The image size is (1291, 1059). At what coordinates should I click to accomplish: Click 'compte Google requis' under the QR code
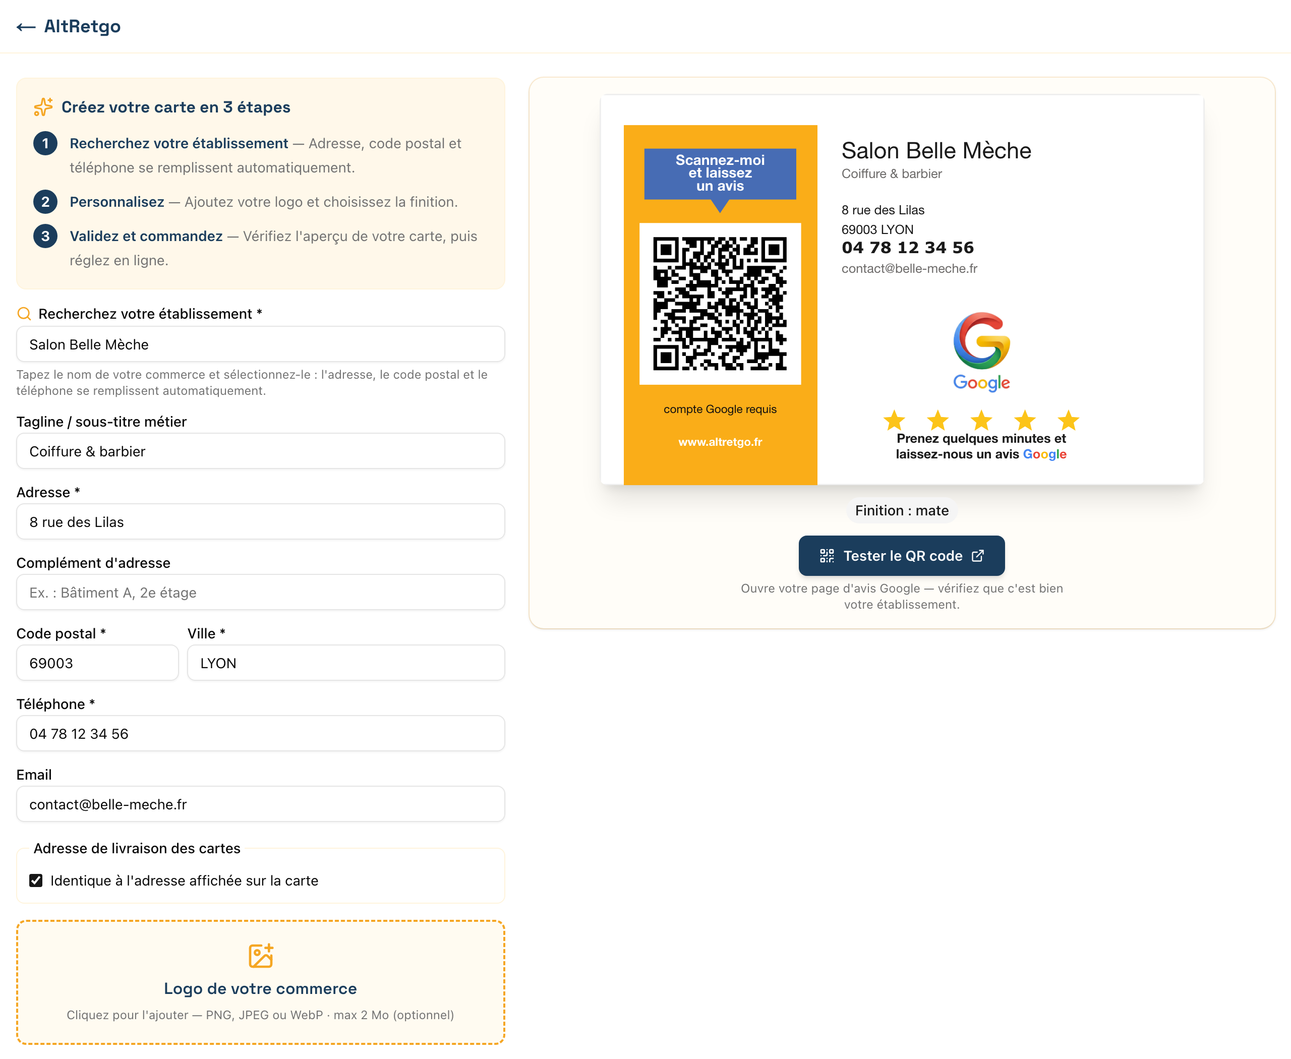click(x=720, y=409)
